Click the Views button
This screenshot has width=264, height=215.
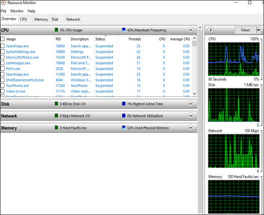coord(246,30)
